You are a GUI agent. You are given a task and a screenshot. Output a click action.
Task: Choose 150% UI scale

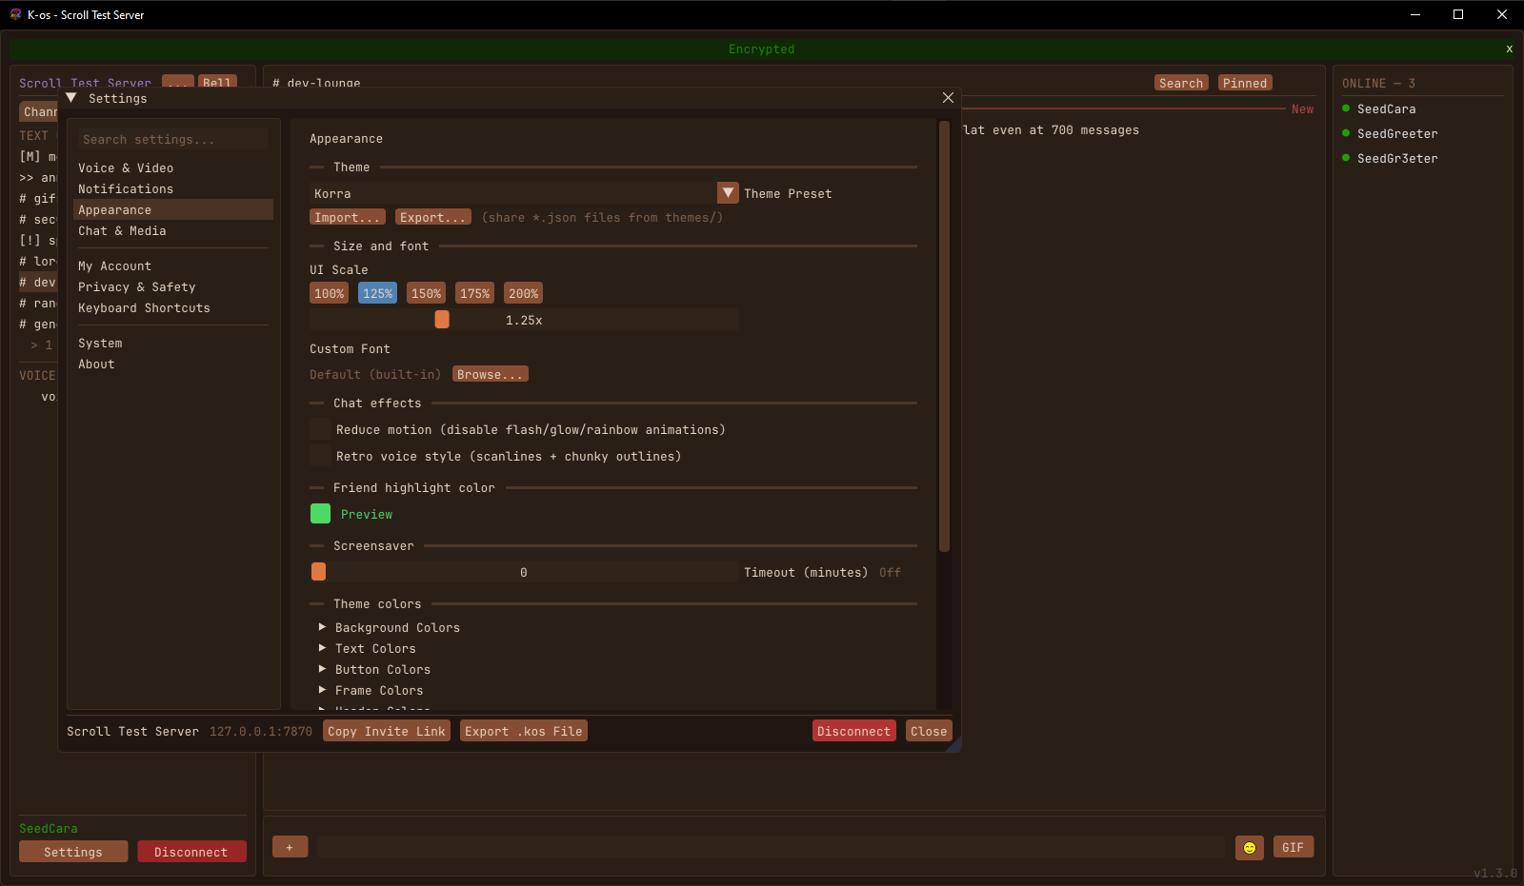click(426, 293)
